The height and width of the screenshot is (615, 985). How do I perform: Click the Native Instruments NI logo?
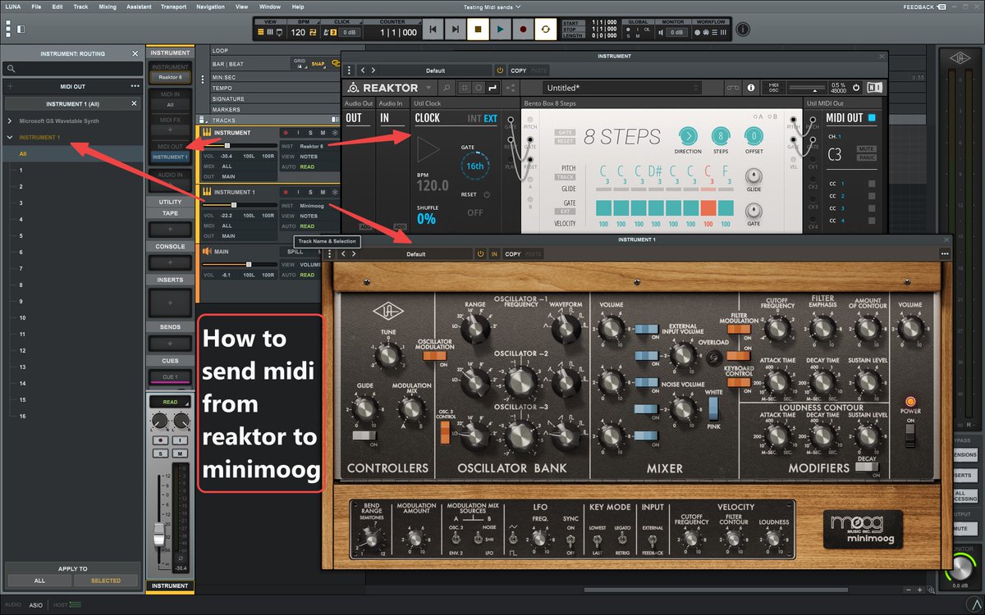click(x=874, y=88)
